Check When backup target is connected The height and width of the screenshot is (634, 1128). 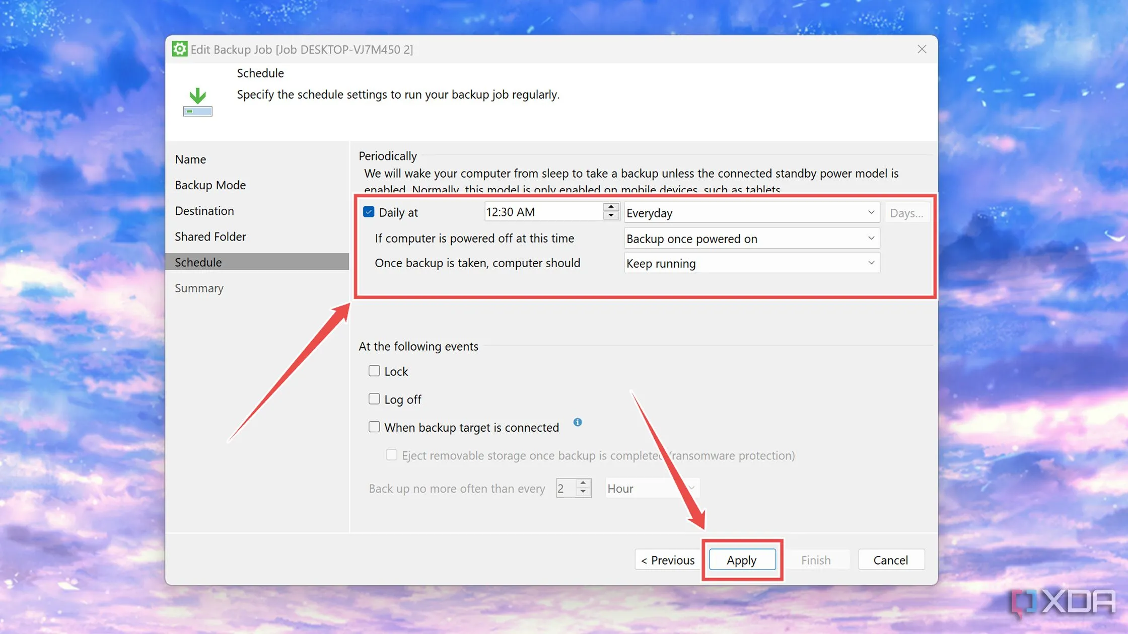[374, 427]
